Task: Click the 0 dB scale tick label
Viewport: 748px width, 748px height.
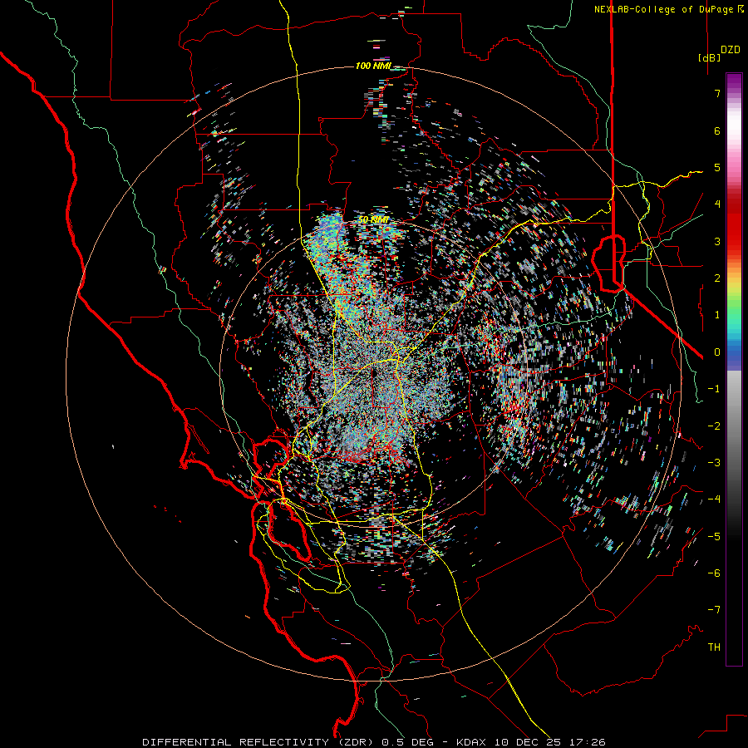Action: point(717,352)
